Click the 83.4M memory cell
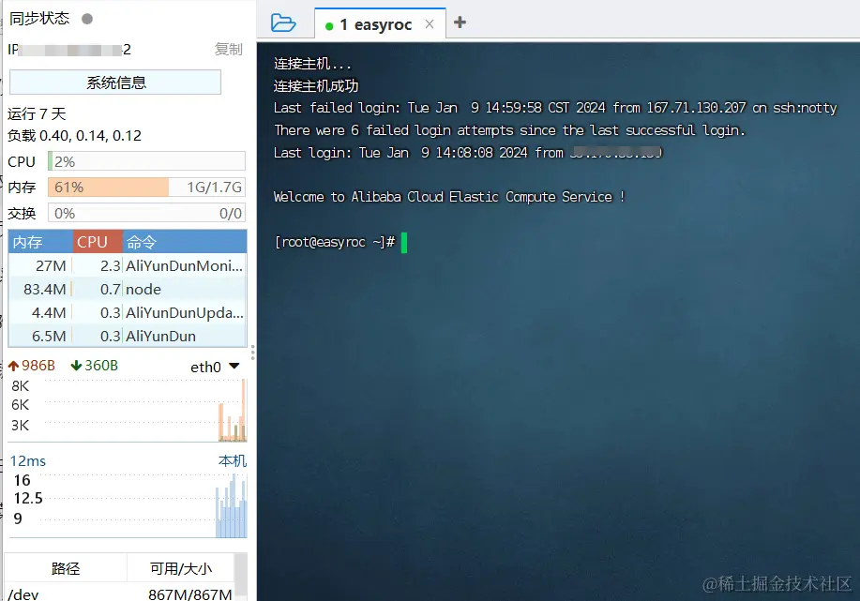This screenshot has width=860, height=601. point(44,289)
